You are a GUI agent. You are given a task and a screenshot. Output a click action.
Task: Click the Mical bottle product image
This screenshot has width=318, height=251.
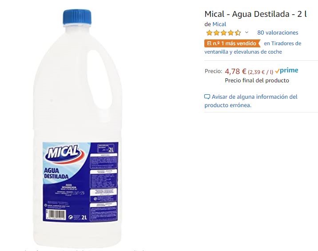[x=77, y=127]
